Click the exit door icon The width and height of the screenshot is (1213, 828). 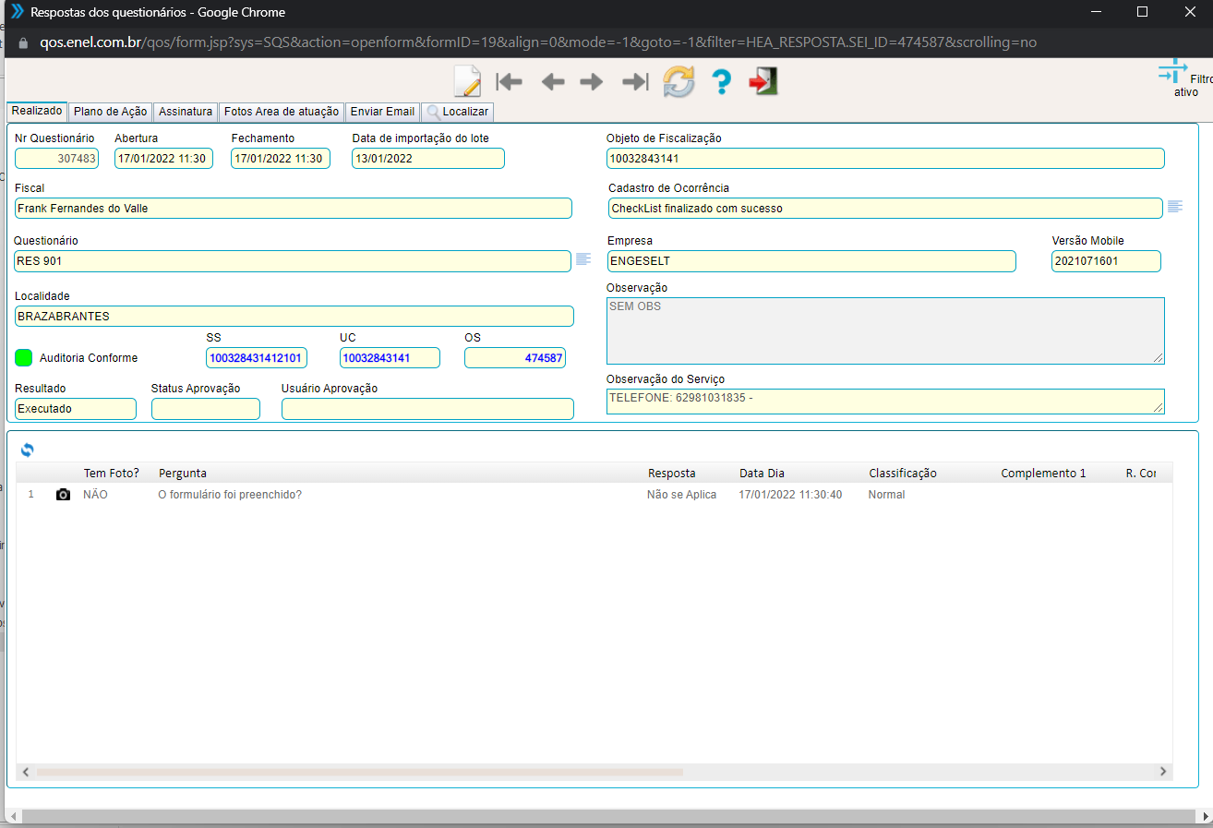click(763, 81)
